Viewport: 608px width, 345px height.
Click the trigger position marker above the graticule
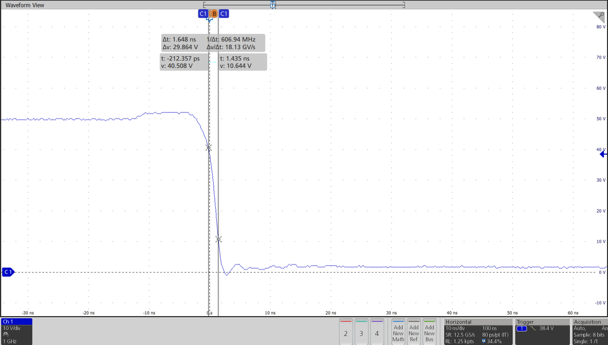(273, 5)
